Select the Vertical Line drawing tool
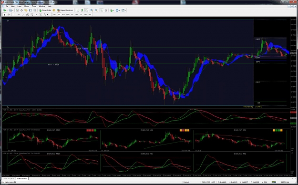Image resolution: width=298 pixels, height=185 pixels. click(x=14, y=14)
